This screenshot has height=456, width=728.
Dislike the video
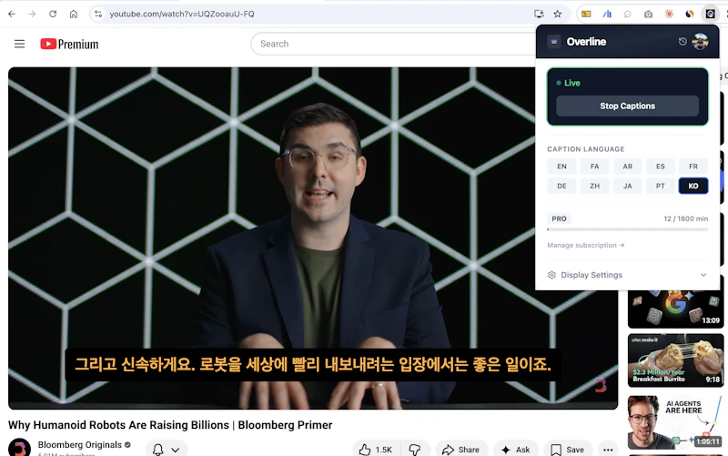click(415, 450)
